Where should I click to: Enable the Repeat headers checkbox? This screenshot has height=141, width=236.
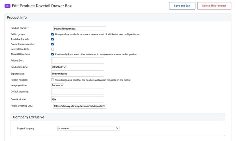[52, 80]
